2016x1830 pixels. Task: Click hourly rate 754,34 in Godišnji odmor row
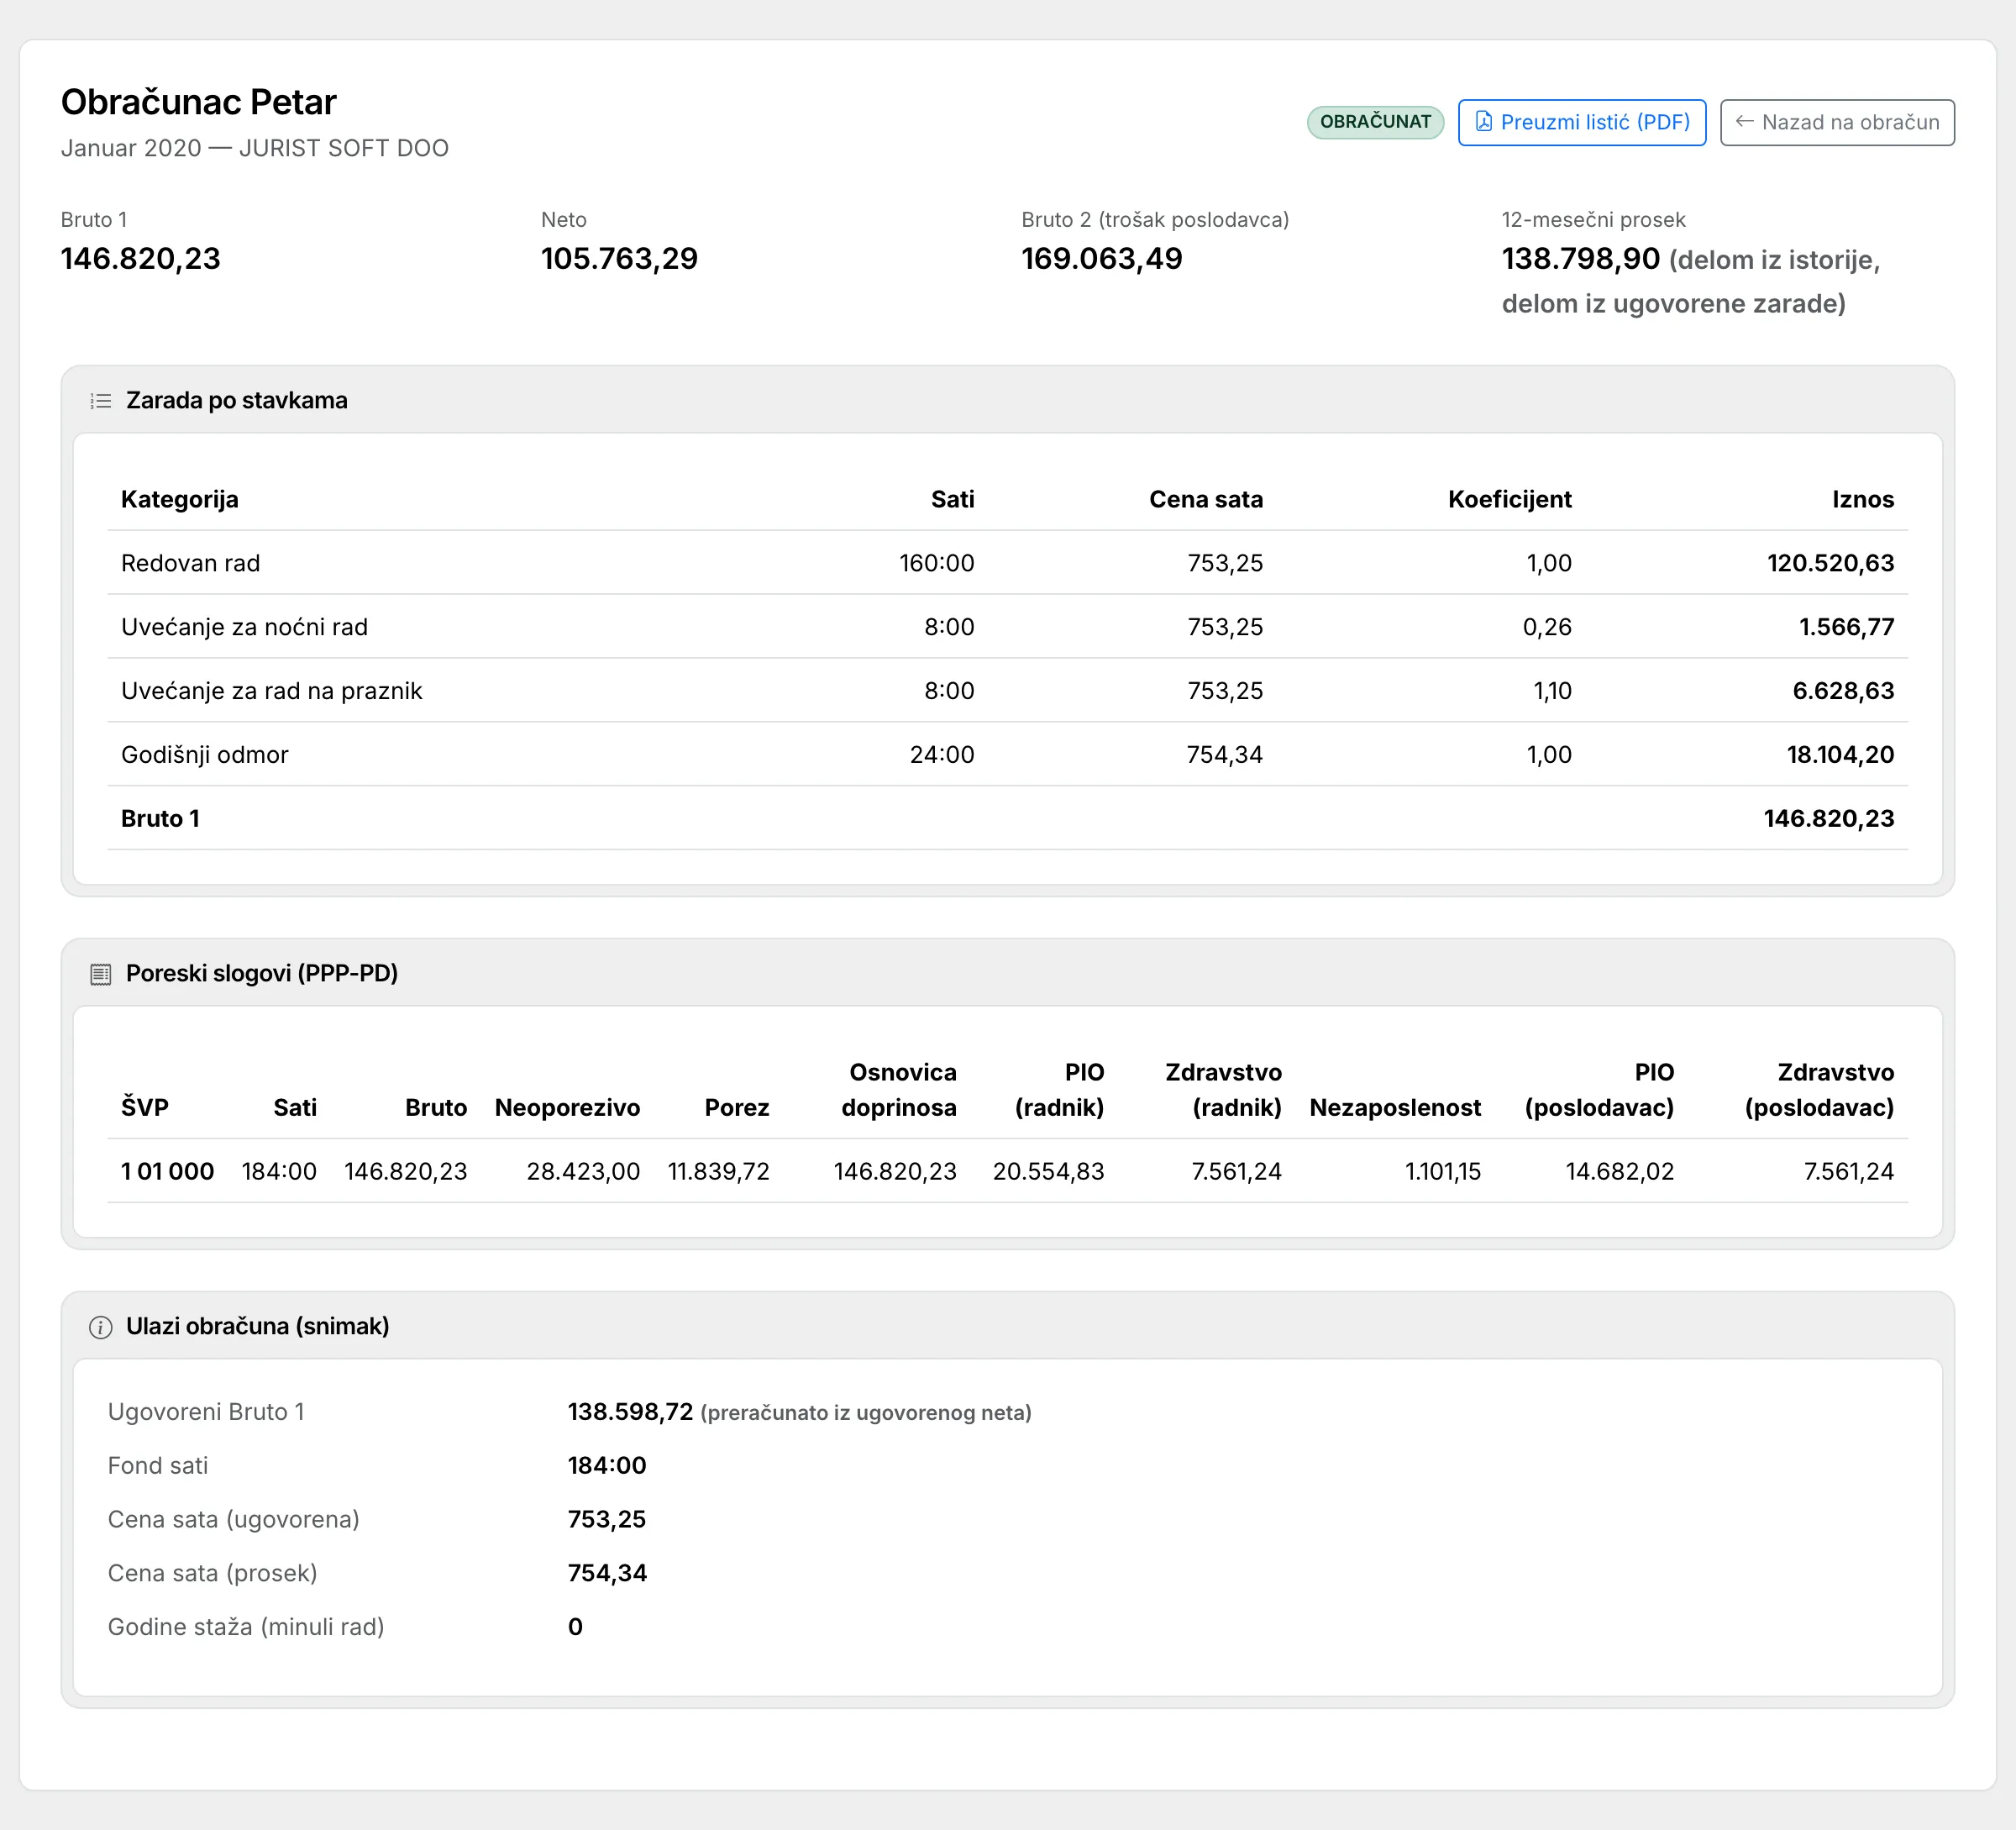coord(1225,755)
